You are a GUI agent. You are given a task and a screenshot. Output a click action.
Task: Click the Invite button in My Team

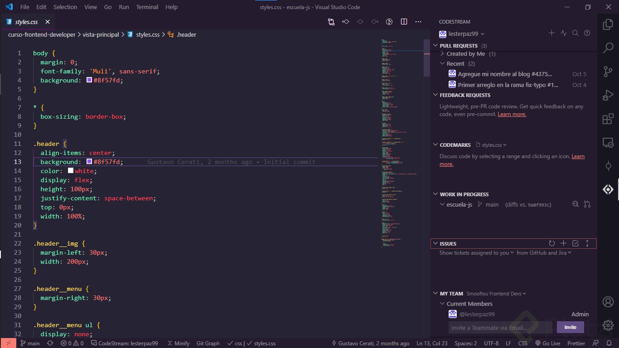tap(570, 327)
